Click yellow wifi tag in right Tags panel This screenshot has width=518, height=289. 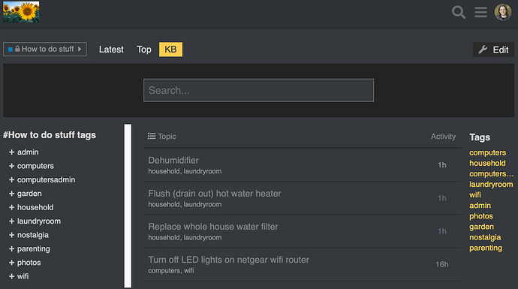click(475, 195)
